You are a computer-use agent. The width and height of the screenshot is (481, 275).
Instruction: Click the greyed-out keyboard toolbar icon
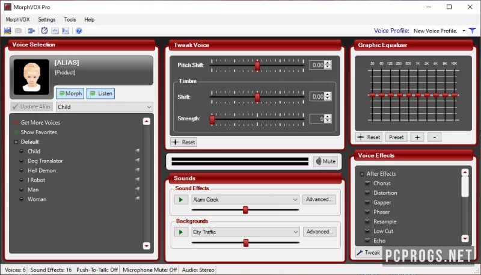(19, 31)
